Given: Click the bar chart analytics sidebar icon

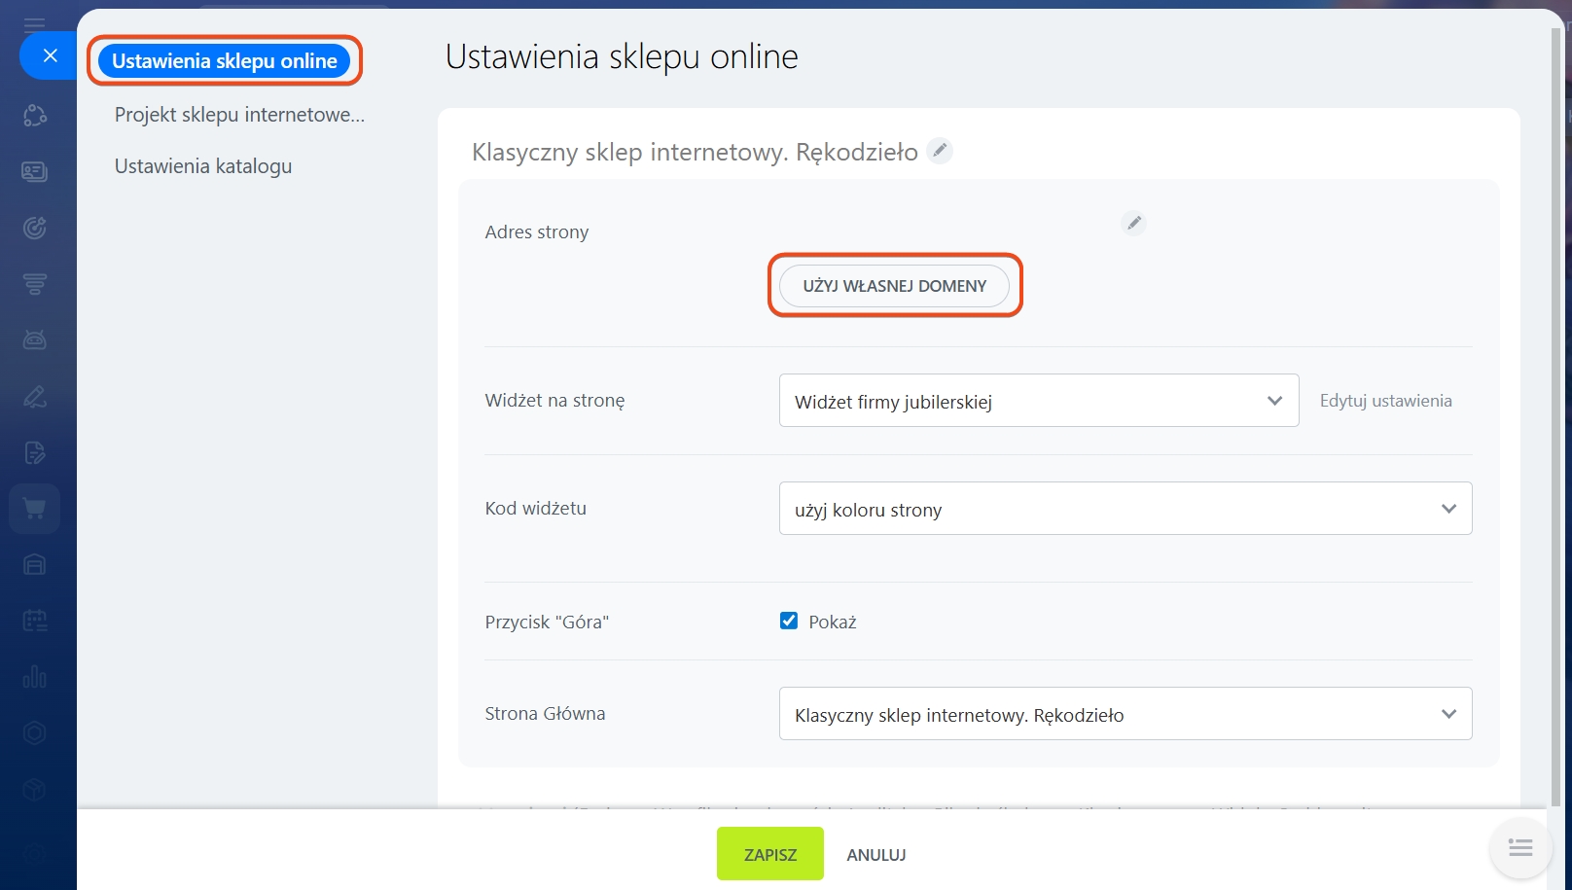Looking at the screenshot, I should tap(35, 677).
